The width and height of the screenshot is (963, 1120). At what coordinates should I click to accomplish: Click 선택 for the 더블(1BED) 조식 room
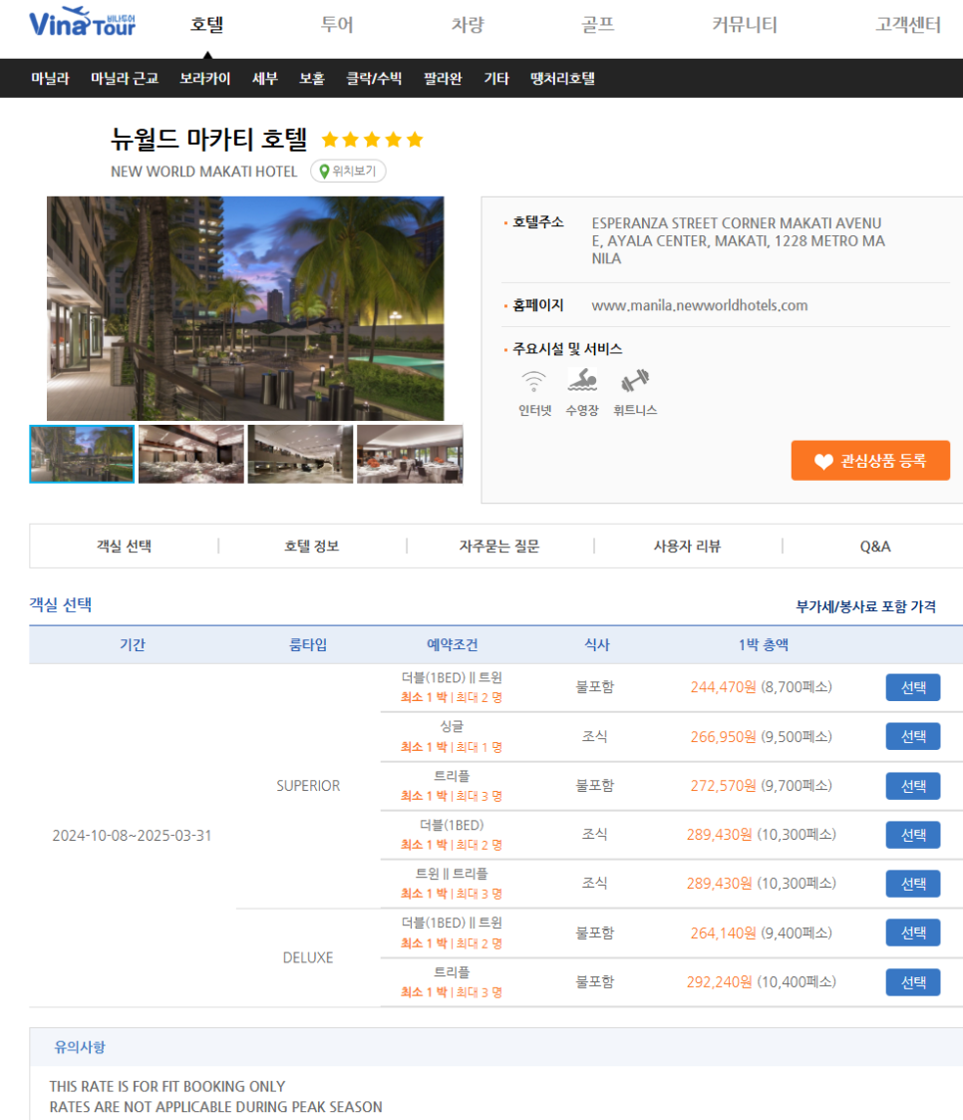click(913, 835)
